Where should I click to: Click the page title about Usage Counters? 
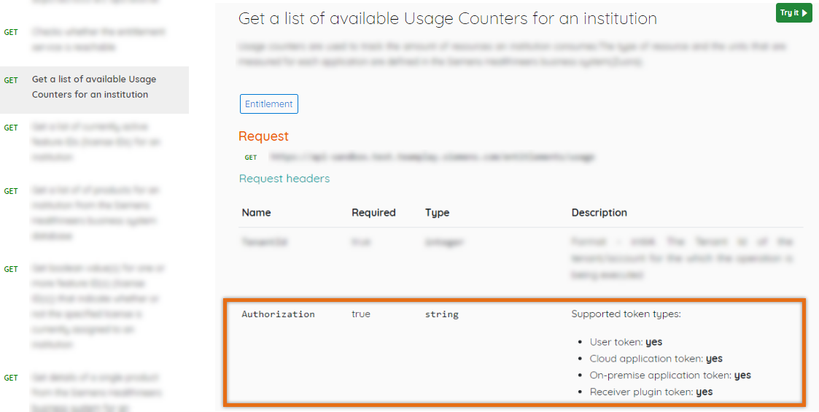447,18
